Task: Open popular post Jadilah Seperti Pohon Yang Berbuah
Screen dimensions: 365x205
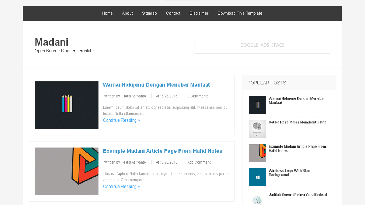Action: coord(298,195)
